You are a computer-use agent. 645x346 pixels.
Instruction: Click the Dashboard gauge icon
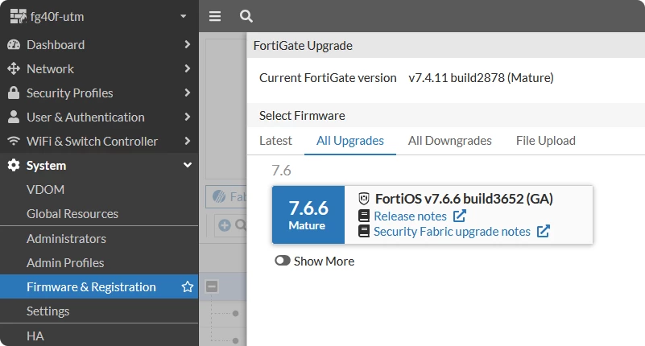tap(14, 45)
